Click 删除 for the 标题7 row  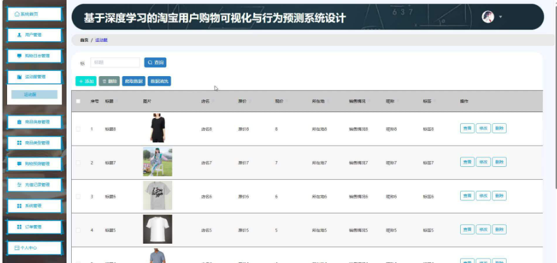[x=499, y=162]
